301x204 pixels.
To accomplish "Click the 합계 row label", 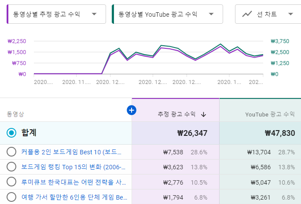I will click(x=29, y=133).
